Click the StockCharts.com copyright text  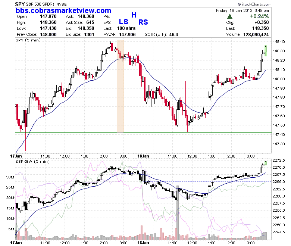pos(254,4)
